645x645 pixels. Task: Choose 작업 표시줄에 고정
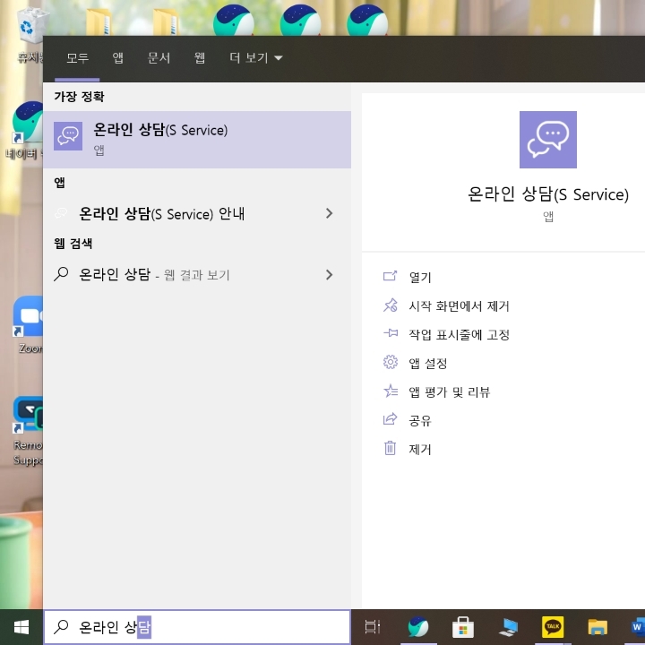coord(459,334)
